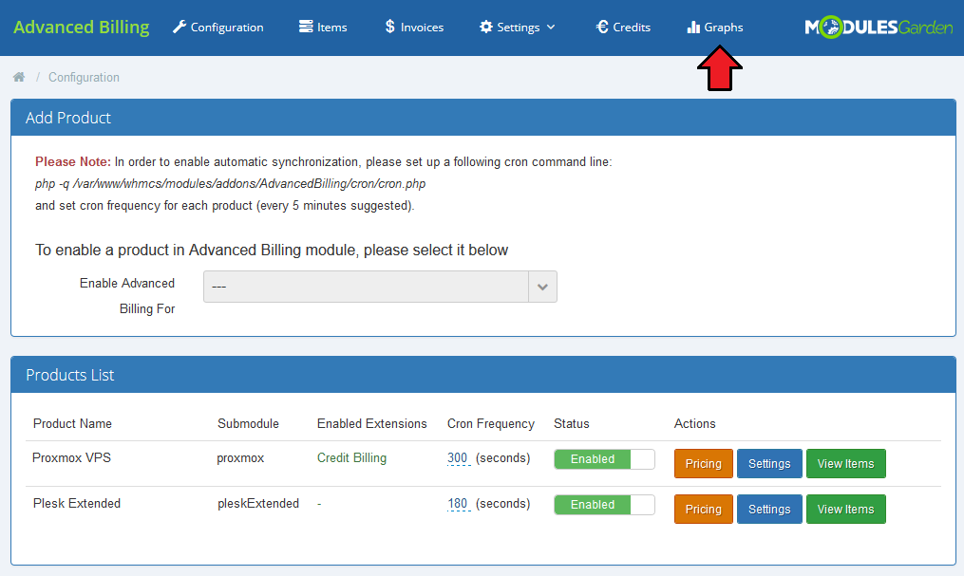The height and width of the screenshot is (576, 964).
Task: Click the dropdown arrow in product select box
Action: pos(542,287)
